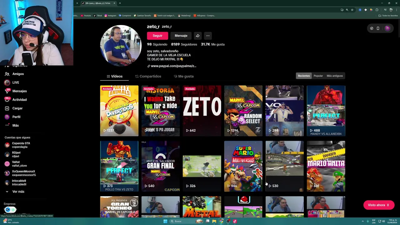Open the AliExpress bookmark
Image resolution: width=400 pixels, height=225 pixels.
pyautogui.click(x=204, y=15)
